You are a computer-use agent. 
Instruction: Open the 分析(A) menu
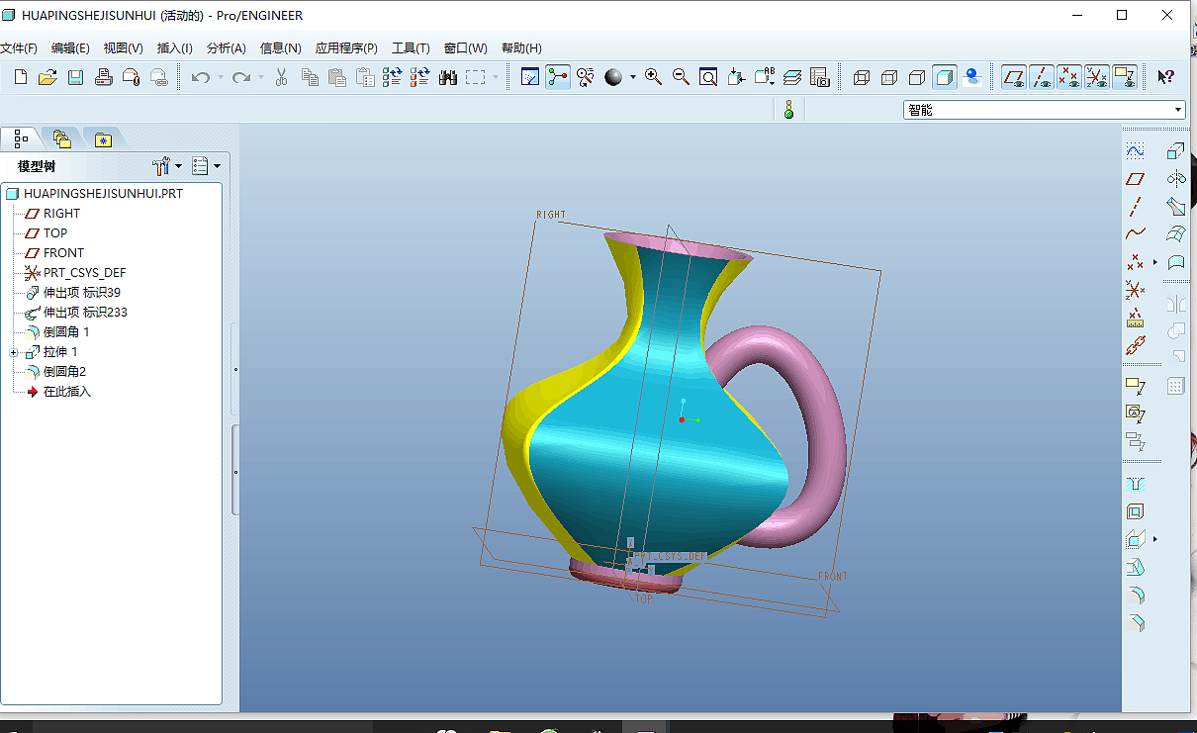[226, 48]
